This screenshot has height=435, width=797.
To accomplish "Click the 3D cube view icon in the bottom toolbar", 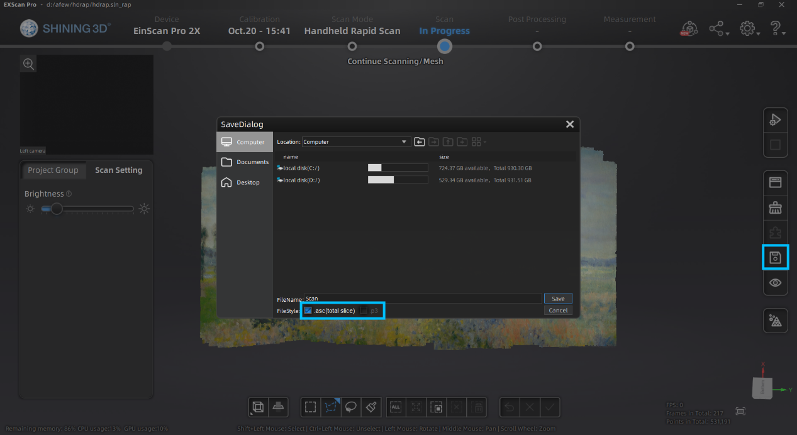I will pos(258,407).
